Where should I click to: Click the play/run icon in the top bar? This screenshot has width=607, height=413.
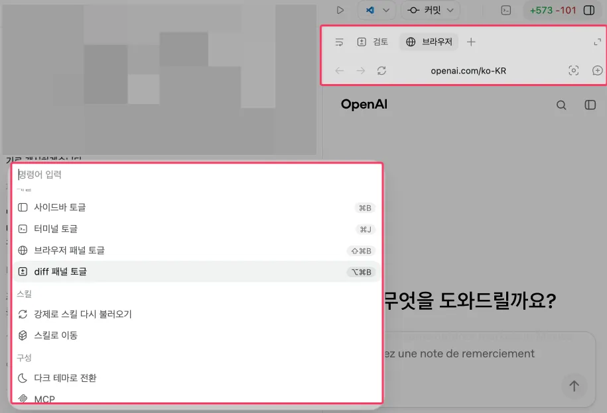(x=341, y=10)
